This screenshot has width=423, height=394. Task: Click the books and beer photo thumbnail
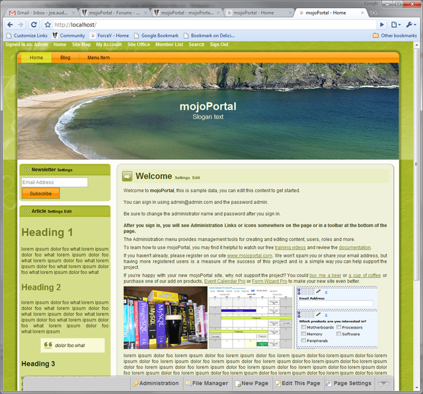[x=165, y=317]
